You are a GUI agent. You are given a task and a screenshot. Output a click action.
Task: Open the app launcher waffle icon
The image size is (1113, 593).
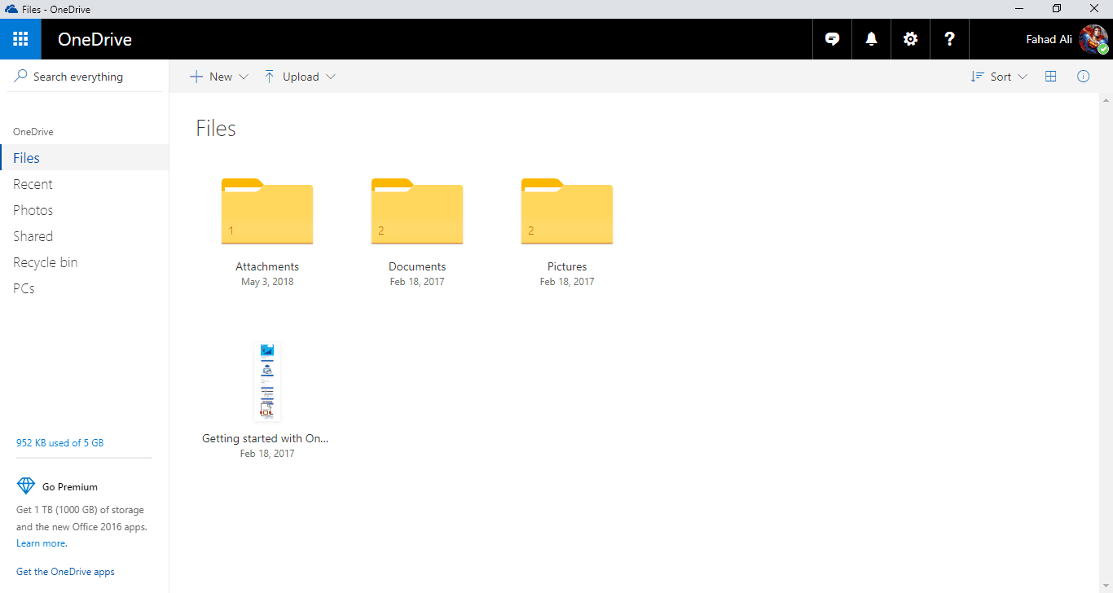(20, 39)
